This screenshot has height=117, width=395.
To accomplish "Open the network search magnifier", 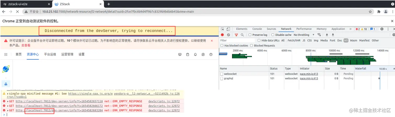I will point(242,35).
